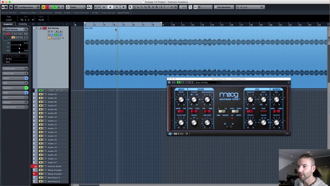
Task: Select the Zoom magnifier tool
Action: click(149, 7)
